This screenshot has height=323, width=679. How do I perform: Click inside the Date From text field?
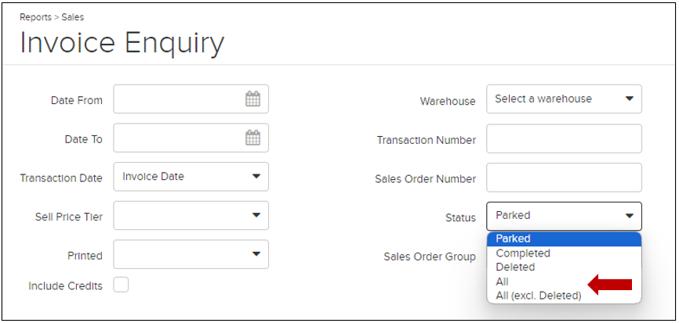coord(180,99)
